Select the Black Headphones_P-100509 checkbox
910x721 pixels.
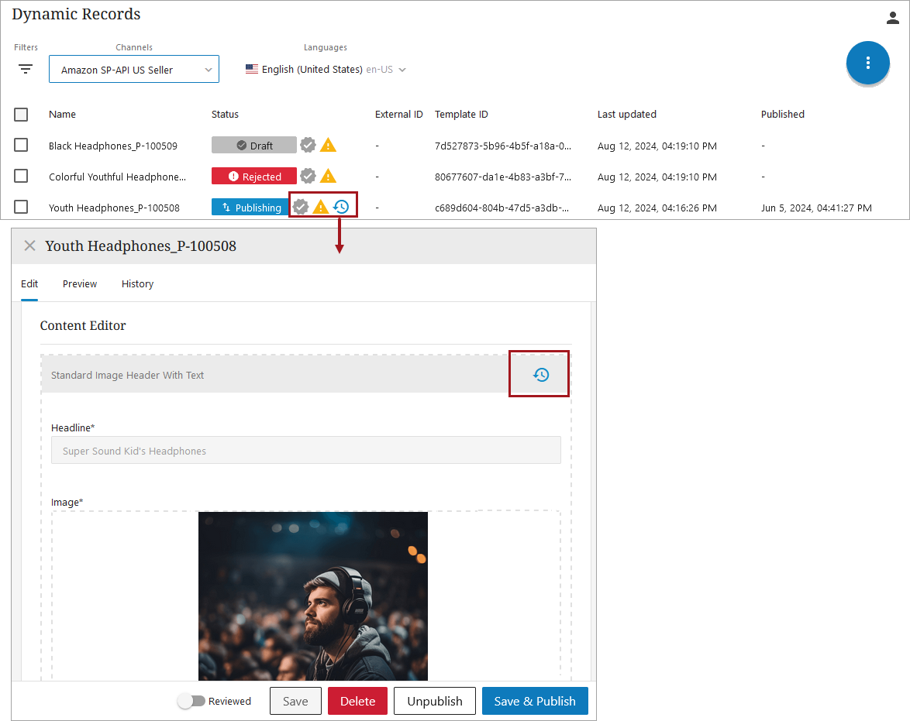pyautogui.click(x=21, y=145)
